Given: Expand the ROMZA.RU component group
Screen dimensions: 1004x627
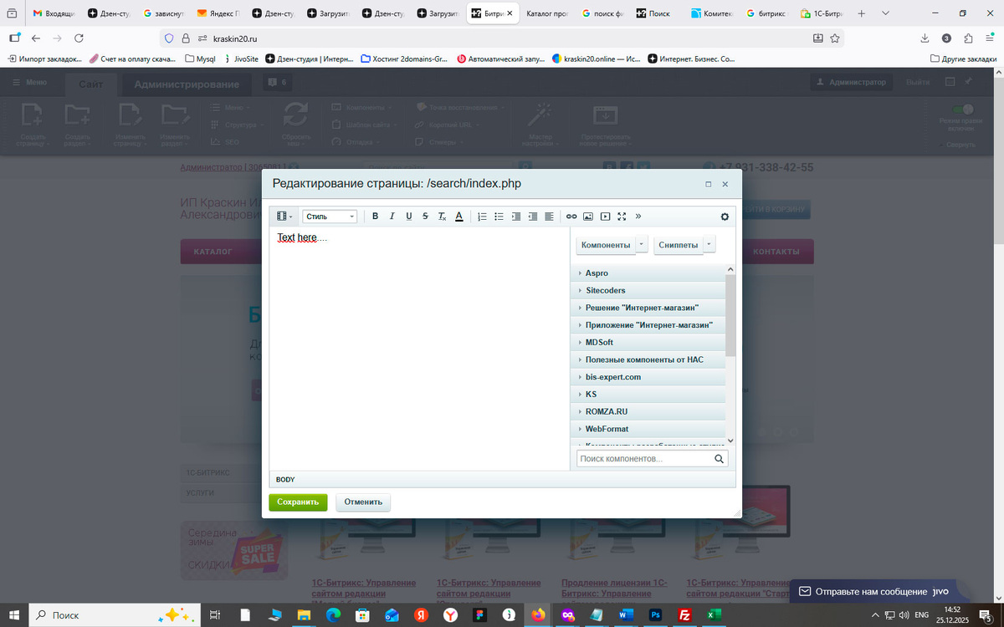Looking at the screenshot, I should [x=648, y=411].
